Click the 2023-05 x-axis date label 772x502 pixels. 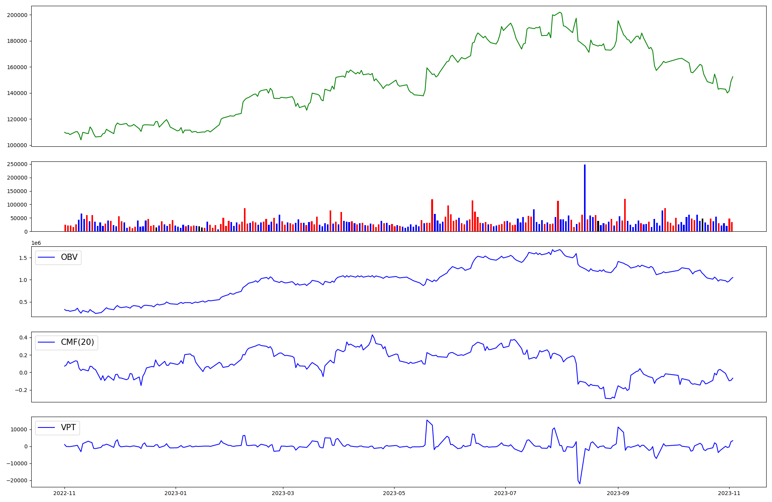pyautogui.click(x=394, y=493)
